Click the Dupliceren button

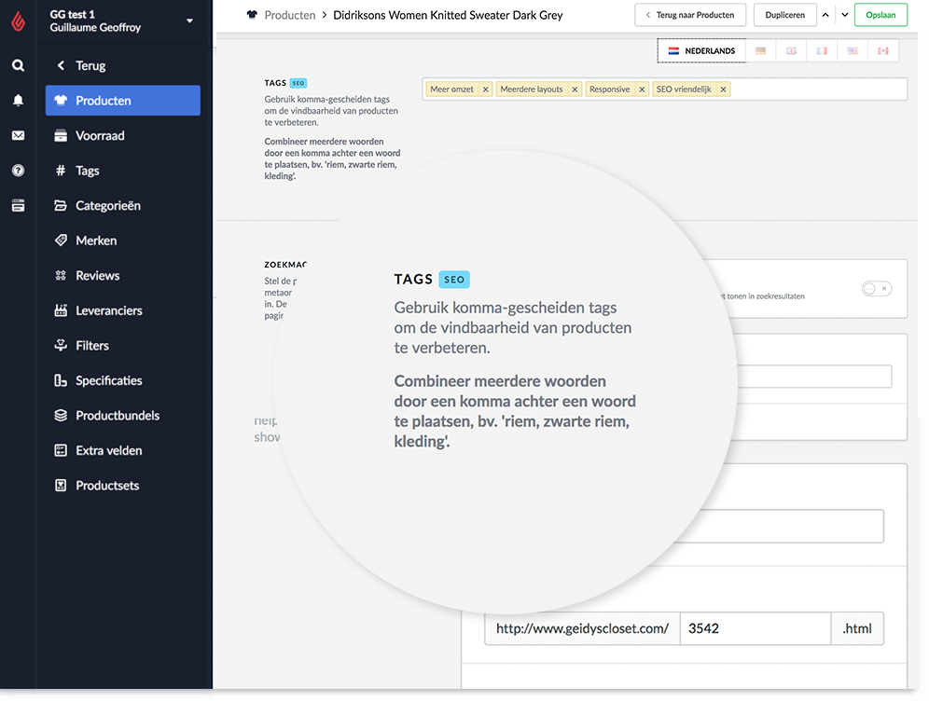pos(784,15)
